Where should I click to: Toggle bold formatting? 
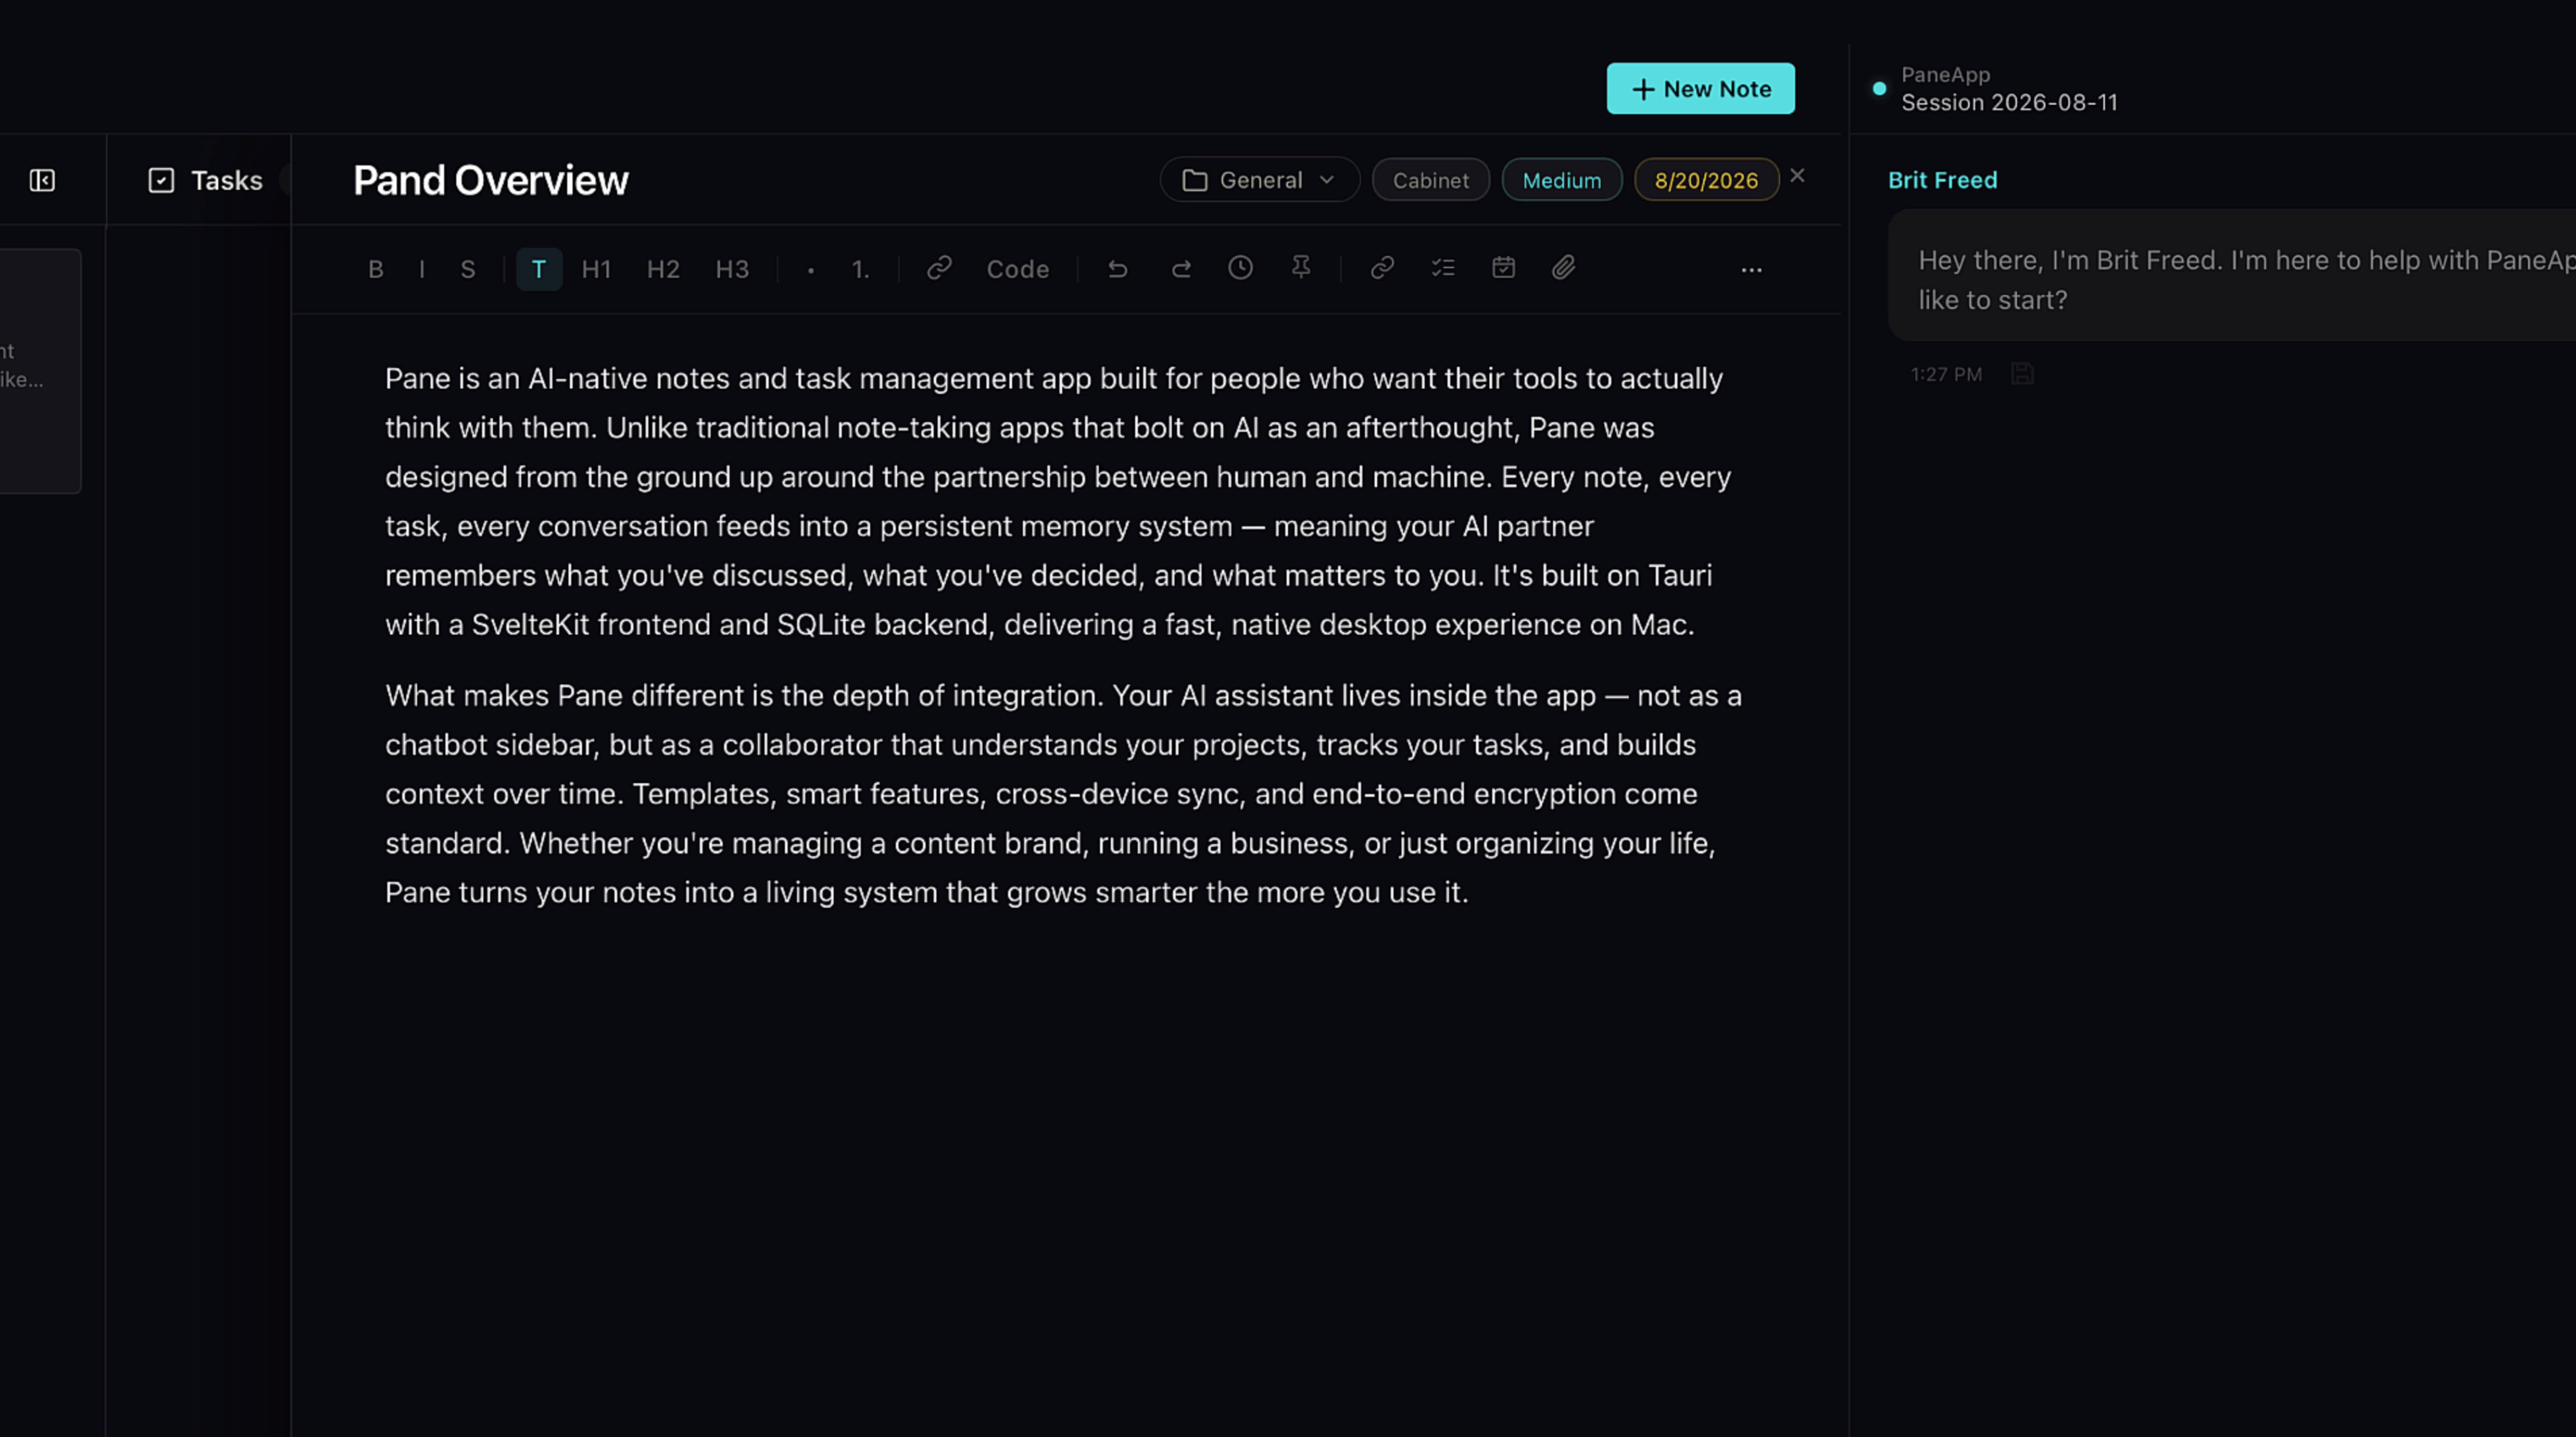(375, 269)
